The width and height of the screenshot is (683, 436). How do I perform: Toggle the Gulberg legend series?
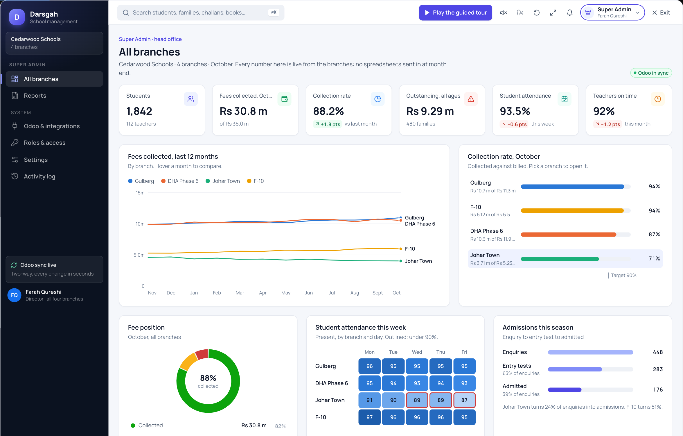click(x=141, y=181)
